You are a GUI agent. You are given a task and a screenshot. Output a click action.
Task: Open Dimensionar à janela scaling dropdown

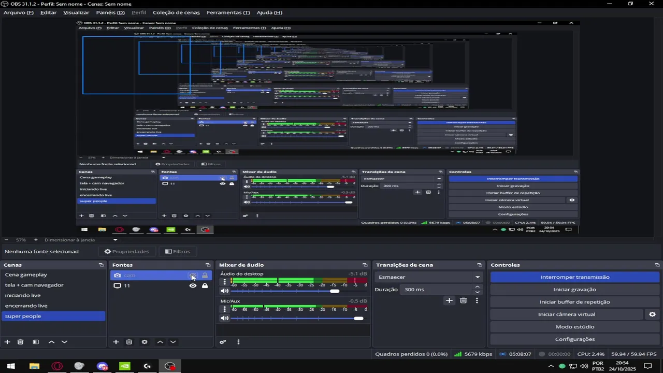[x=81, y=240]
